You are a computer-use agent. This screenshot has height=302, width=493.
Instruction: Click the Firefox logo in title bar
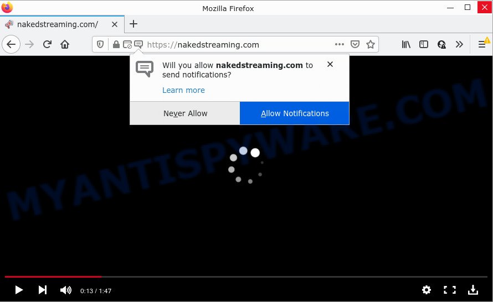point(7,7)
